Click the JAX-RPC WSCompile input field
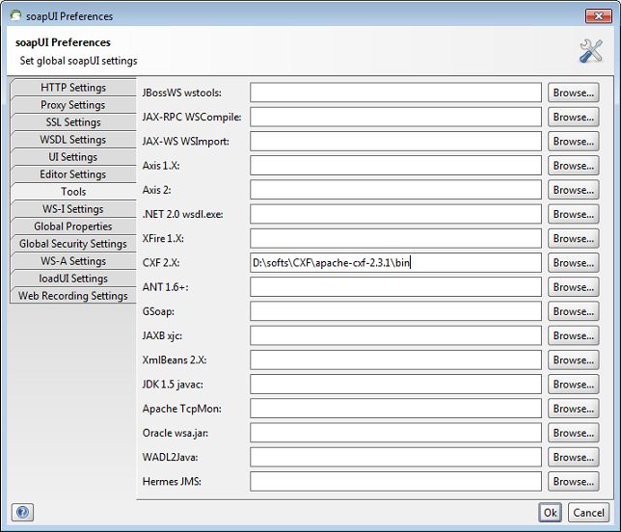Screen dimensions: 621x532 click(x=395, y=118)
